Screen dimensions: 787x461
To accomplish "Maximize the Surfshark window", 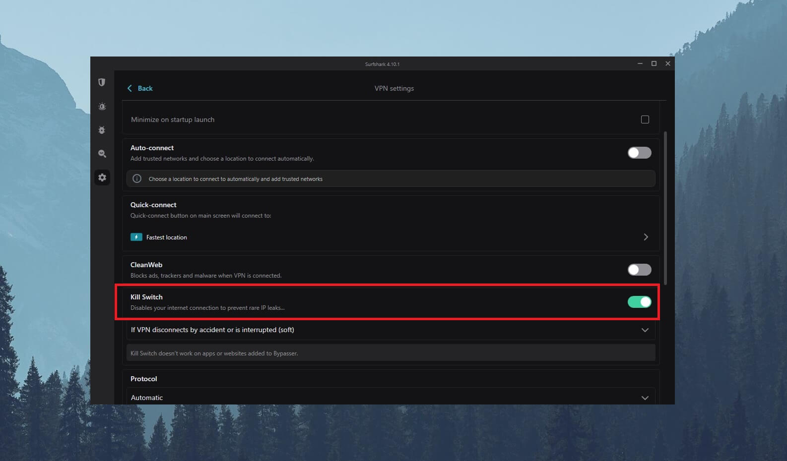I will pos(654,63).
